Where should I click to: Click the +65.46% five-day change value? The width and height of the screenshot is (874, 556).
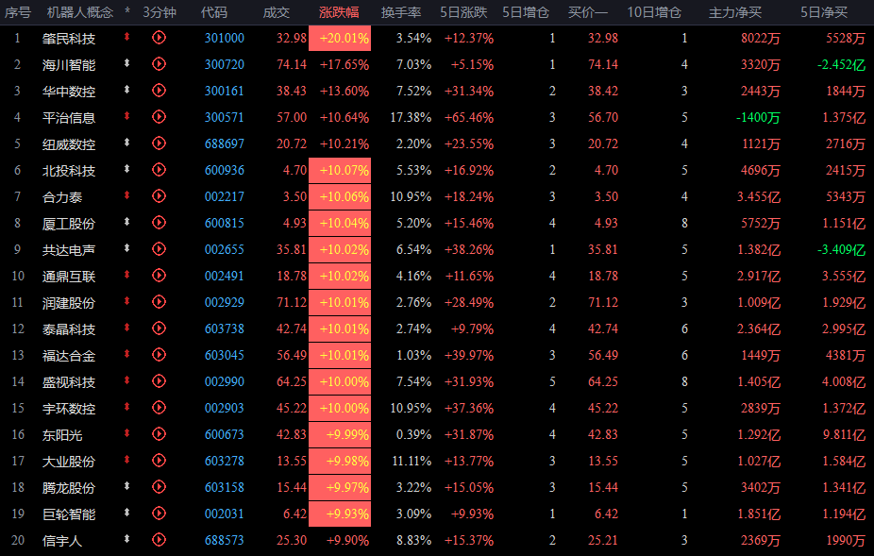469,118
